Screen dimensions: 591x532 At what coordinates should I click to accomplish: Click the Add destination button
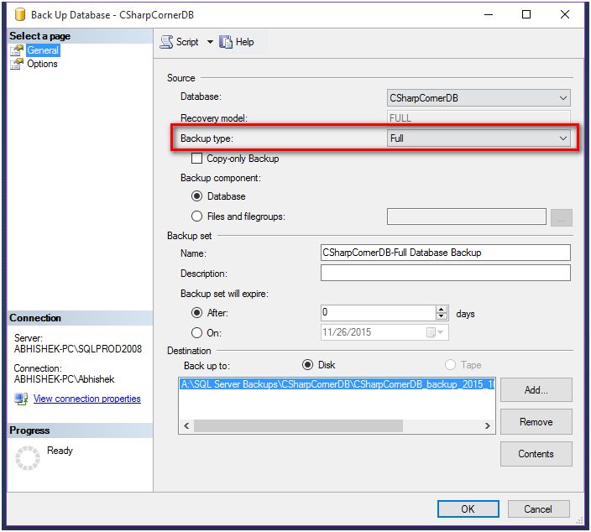coord(536,390)
